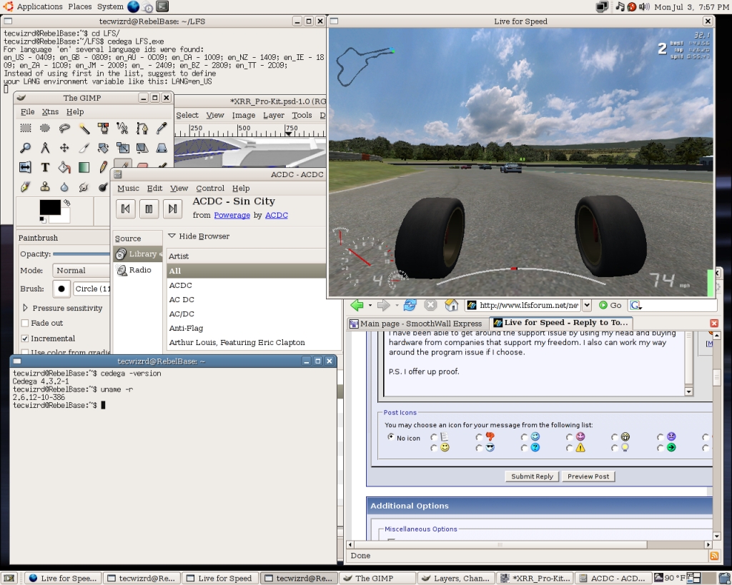Select the Ellipse Select tool in GIMP

(45, 129)
